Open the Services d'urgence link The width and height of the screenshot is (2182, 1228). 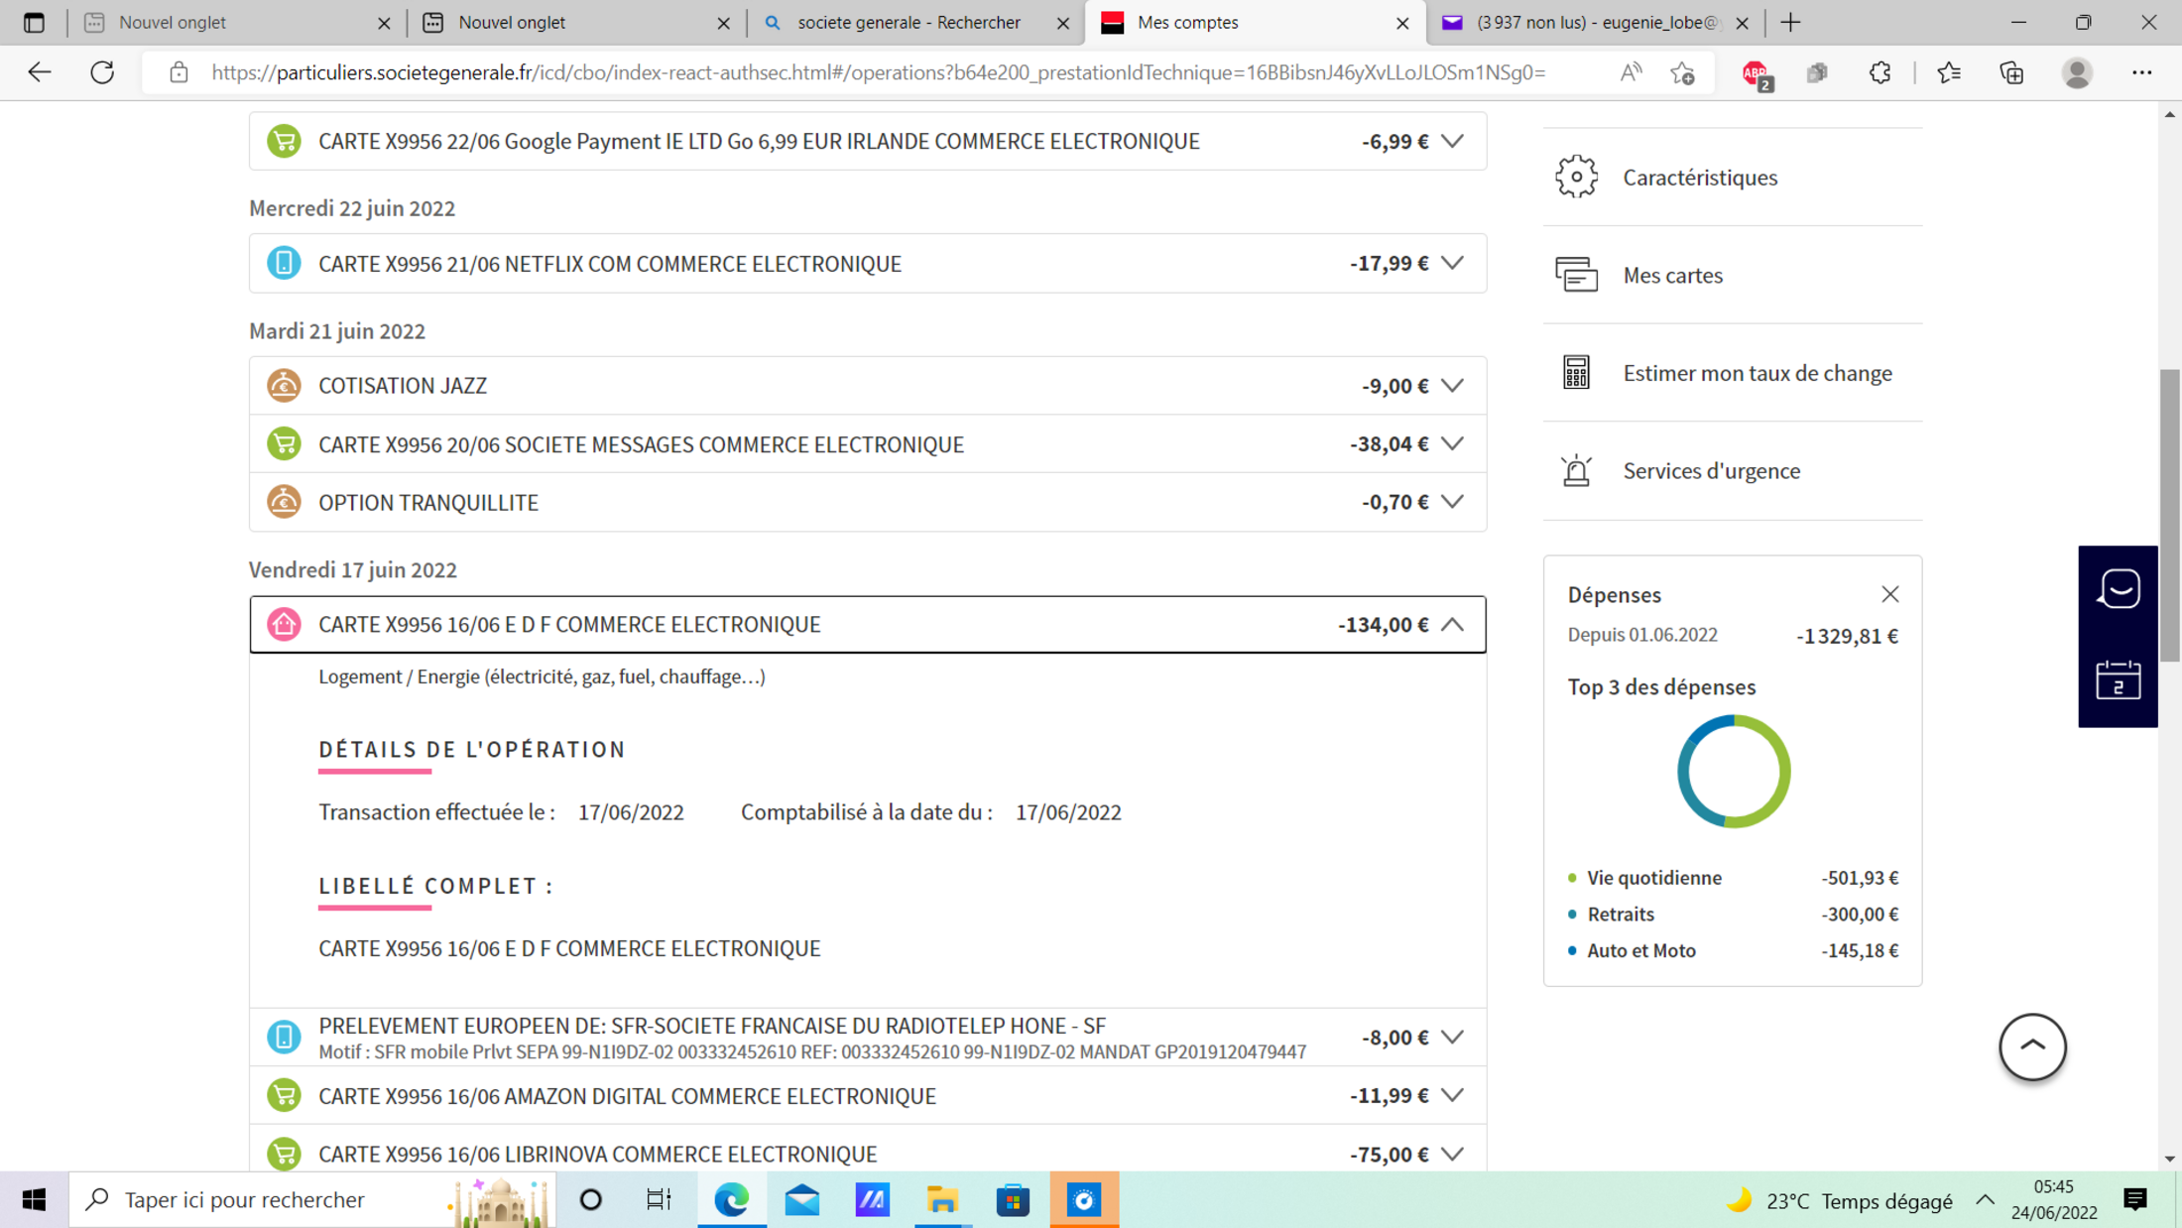click(x=1711, y=470)
